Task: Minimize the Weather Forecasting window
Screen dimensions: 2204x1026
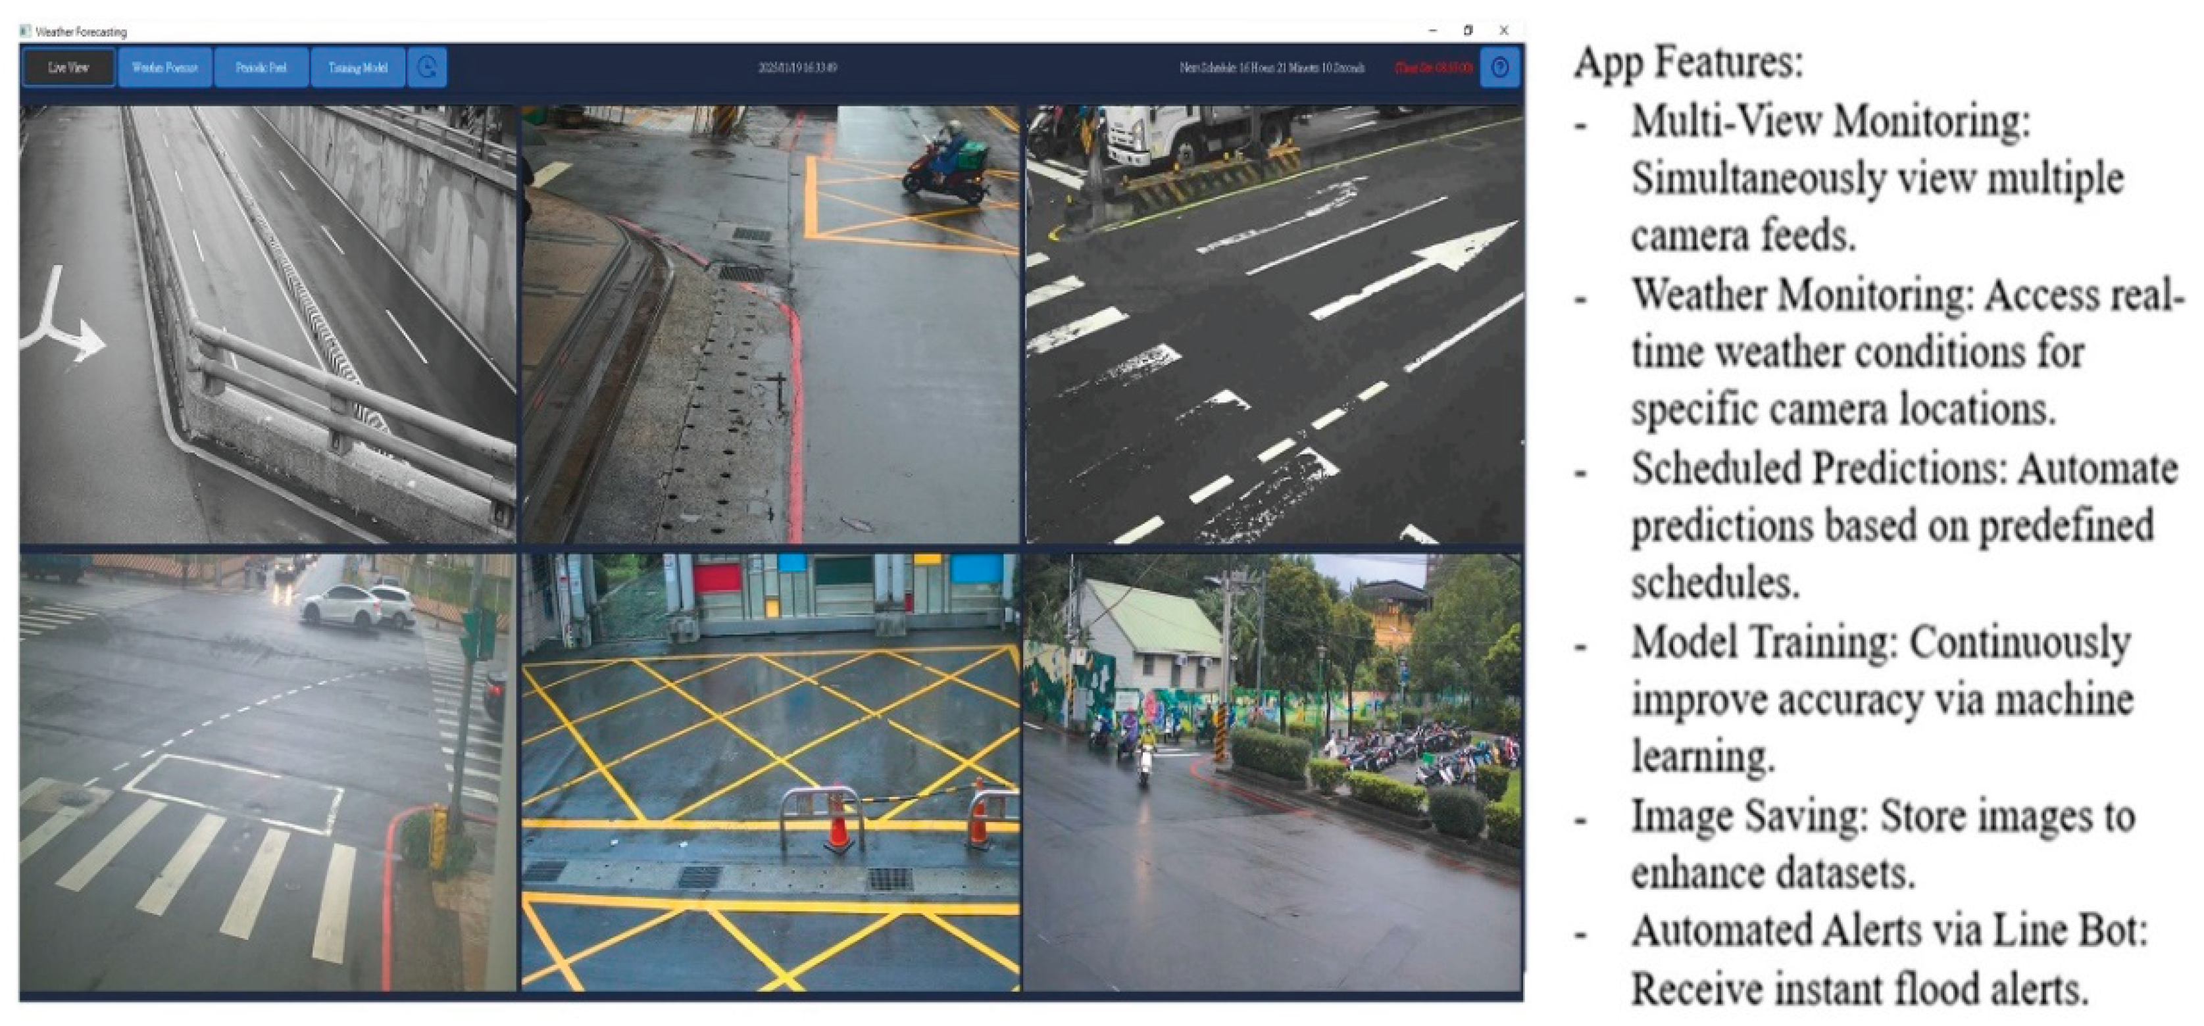Action: [1432, 31]
